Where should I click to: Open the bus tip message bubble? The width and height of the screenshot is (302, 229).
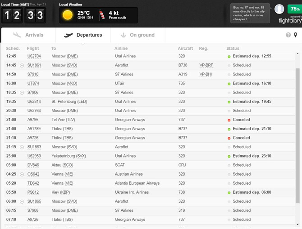[x=250, y=13]
